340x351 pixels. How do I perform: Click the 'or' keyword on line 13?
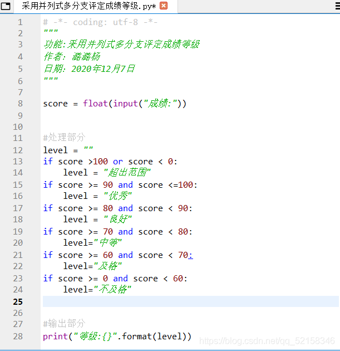[118, 162]
